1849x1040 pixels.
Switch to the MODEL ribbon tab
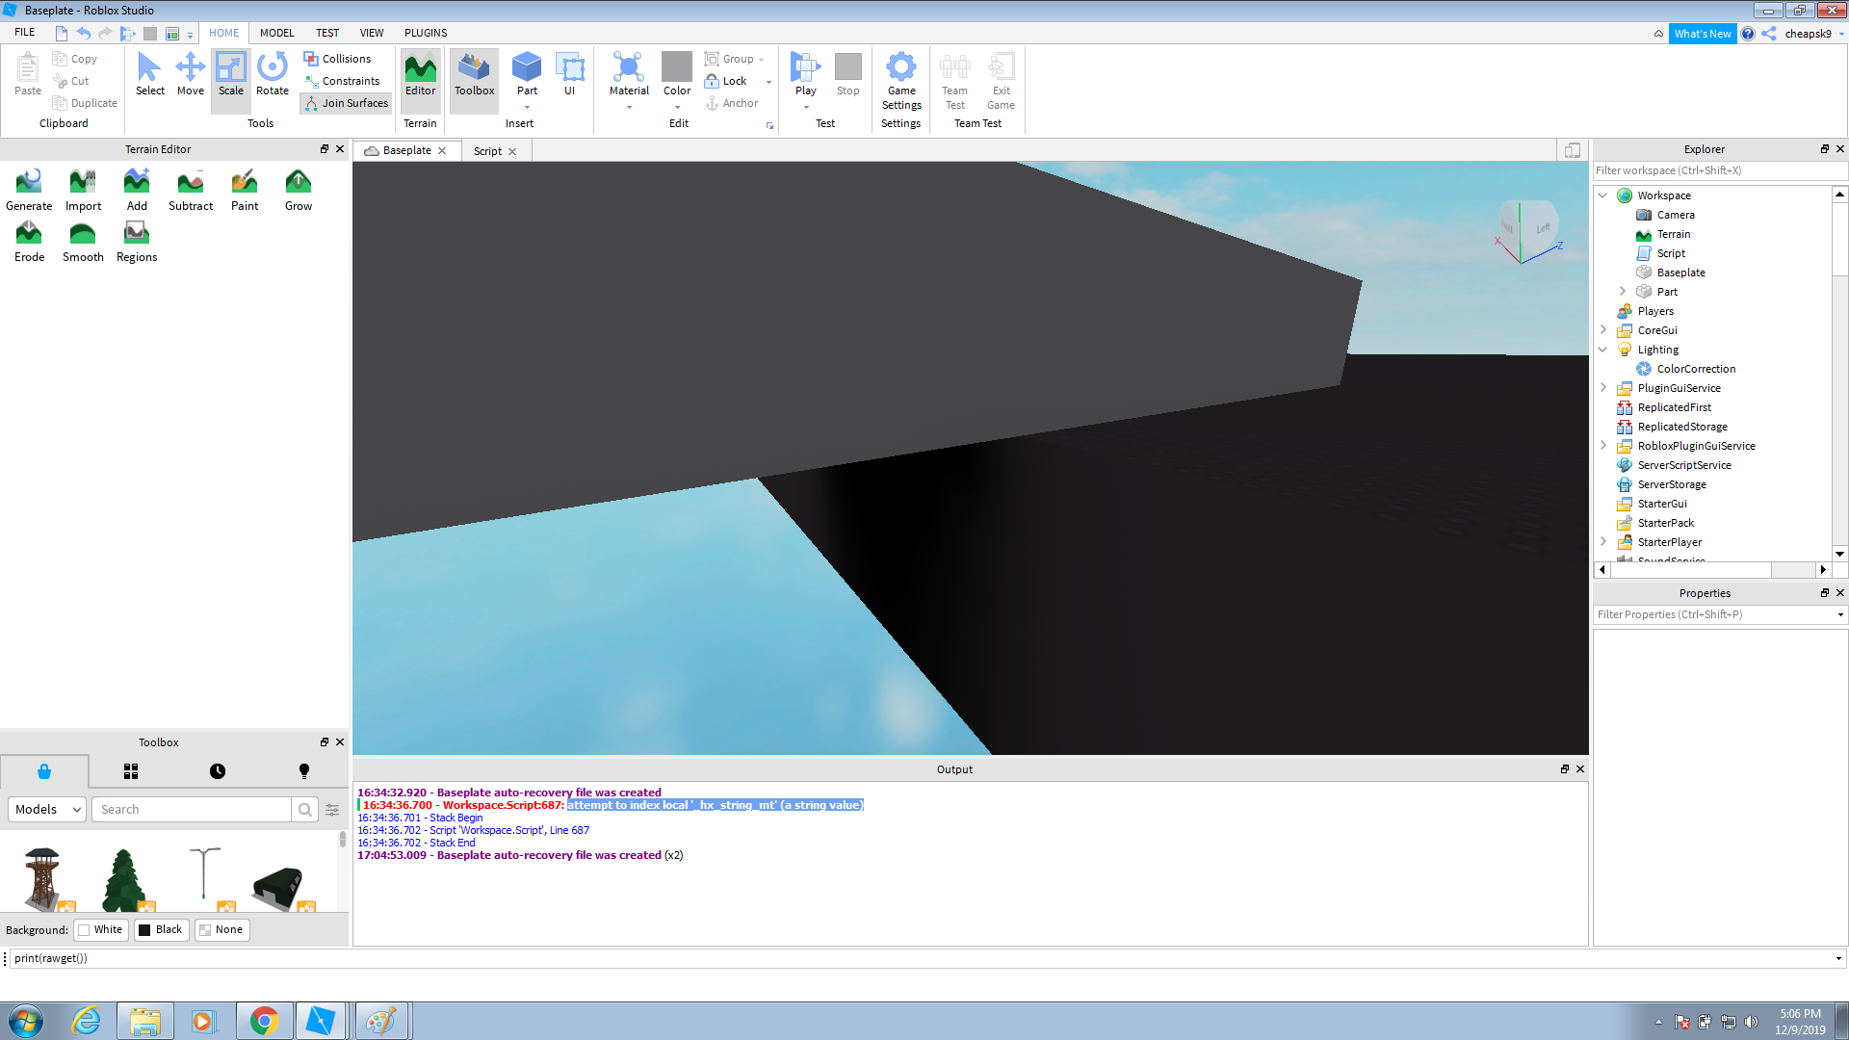(x=276, y=33)
